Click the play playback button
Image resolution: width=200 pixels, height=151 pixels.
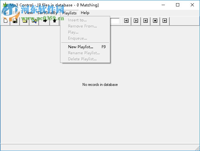click(136, 21)
